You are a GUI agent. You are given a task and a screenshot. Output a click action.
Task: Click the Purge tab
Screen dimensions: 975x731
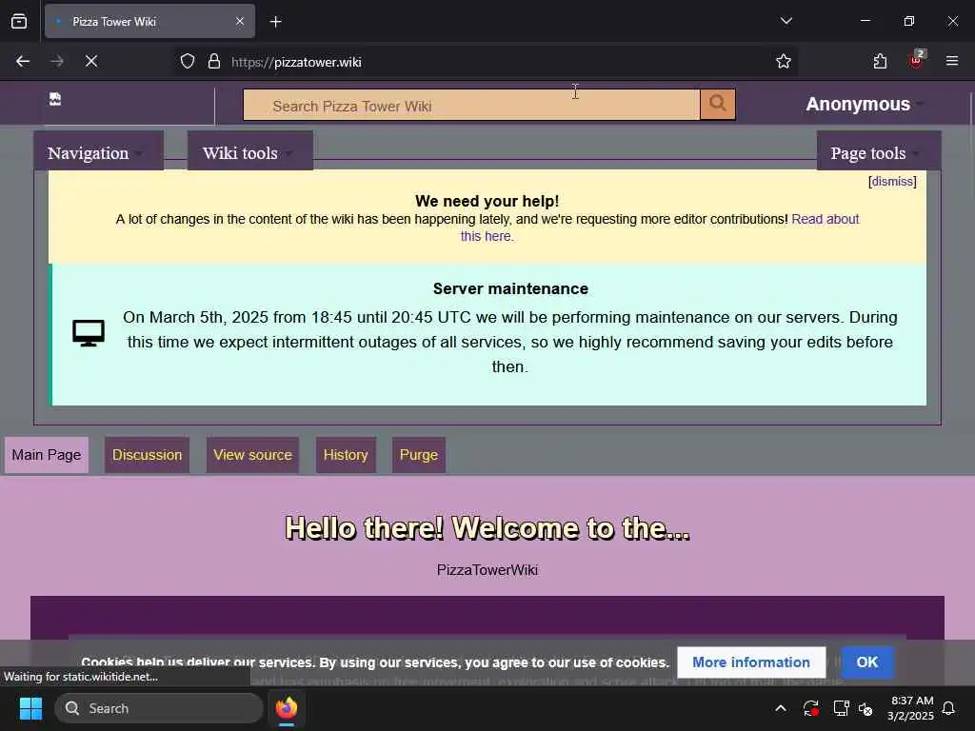point(419,455)
